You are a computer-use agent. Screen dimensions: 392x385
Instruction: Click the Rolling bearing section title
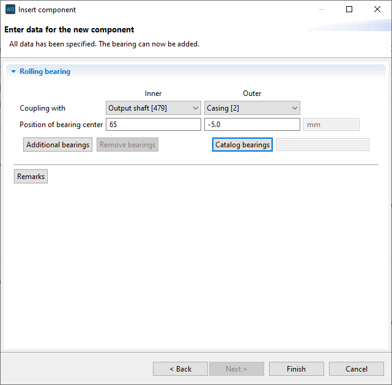[45, 71]
